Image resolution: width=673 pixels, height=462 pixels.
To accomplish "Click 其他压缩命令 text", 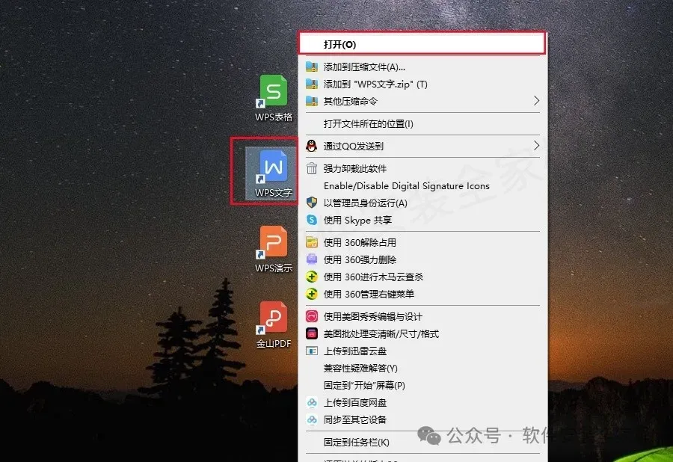I will pos(350,101).
